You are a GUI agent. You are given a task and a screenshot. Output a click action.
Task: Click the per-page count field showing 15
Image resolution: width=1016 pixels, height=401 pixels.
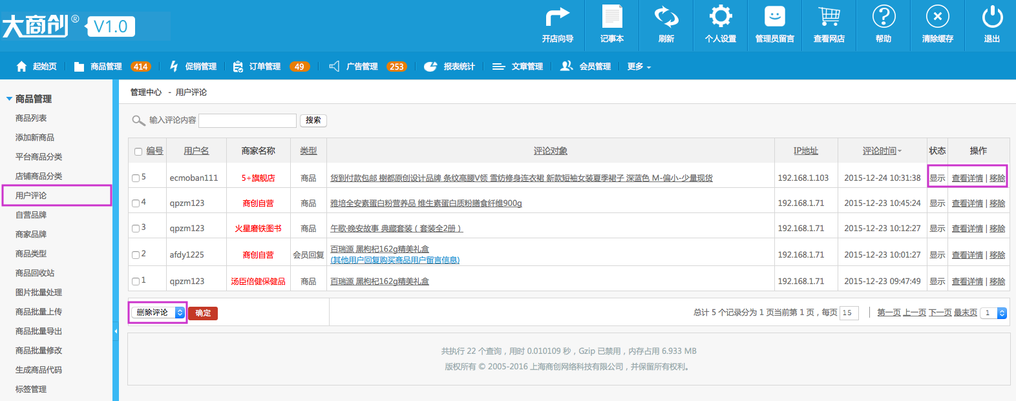coord(849,313)
